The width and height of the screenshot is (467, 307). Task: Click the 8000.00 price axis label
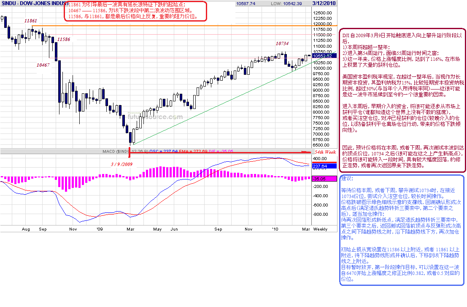click(x=321, y=112)
